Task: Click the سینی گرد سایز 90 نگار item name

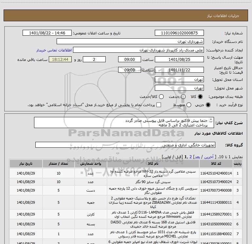Action: tap(153, 182)
